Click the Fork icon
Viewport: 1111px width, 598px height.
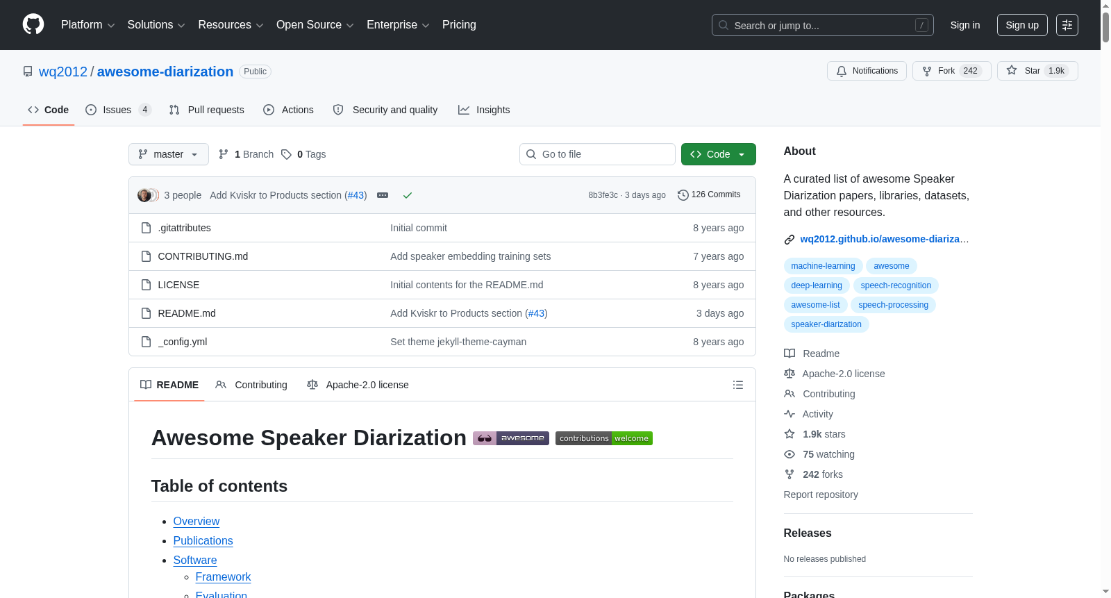pyautogui.click(x=927, y=71)
